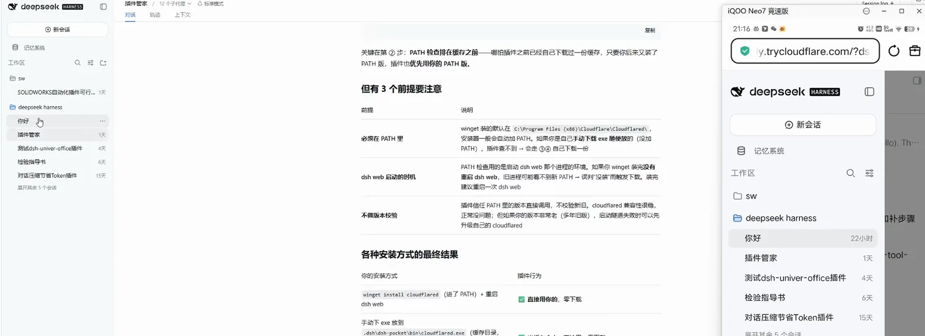
Task: Open 记忆系统 in phone window
Action: (761, 151)
